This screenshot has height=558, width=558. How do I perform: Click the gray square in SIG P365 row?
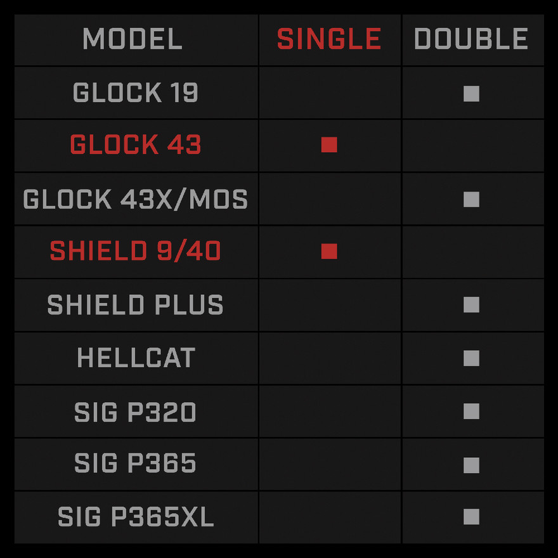471,464
